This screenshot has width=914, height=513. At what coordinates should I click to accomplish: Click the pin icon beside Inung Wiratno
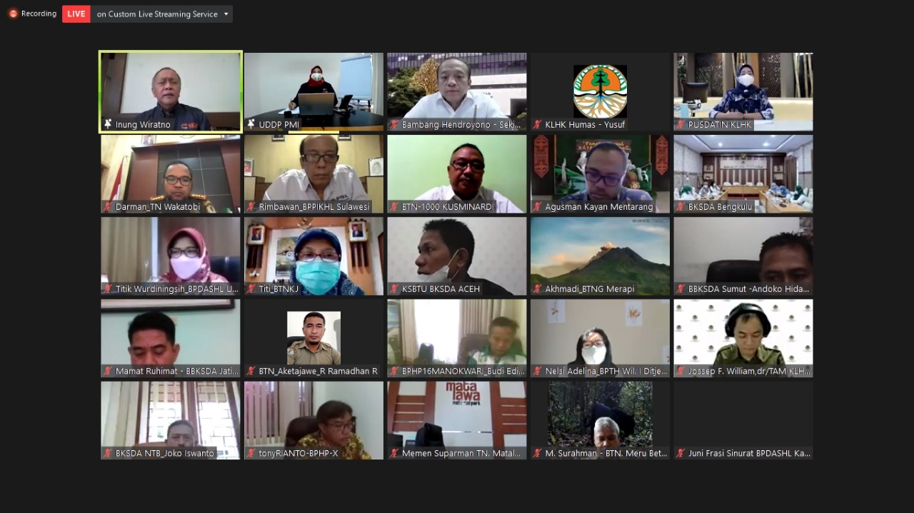[108, 125]
